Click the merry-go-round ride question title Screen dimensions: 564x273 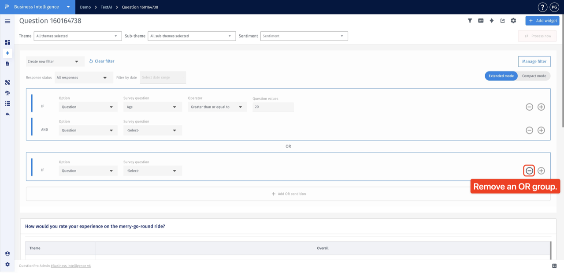pyautogui.click(x=95, y=226)
